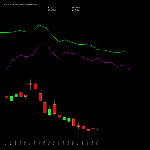
Task: Click the '20 Jul' date axis label
Action: click(x=49, y=143)
